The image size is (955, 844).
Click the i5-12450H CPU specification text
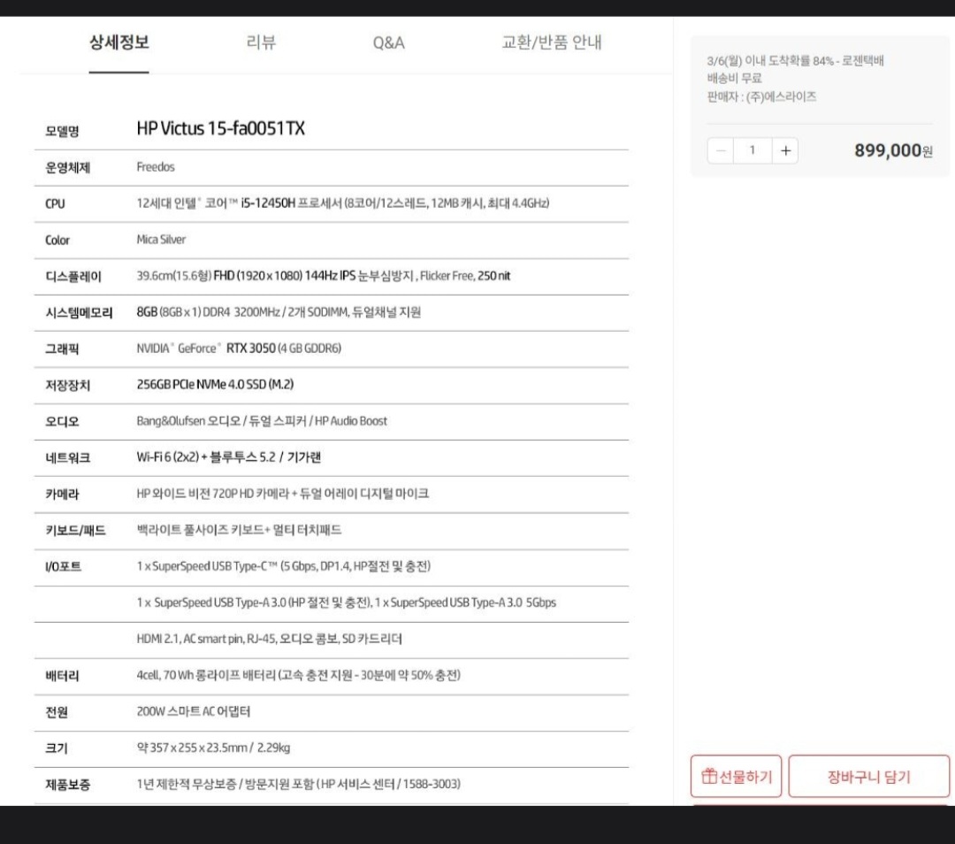(343, 203)
